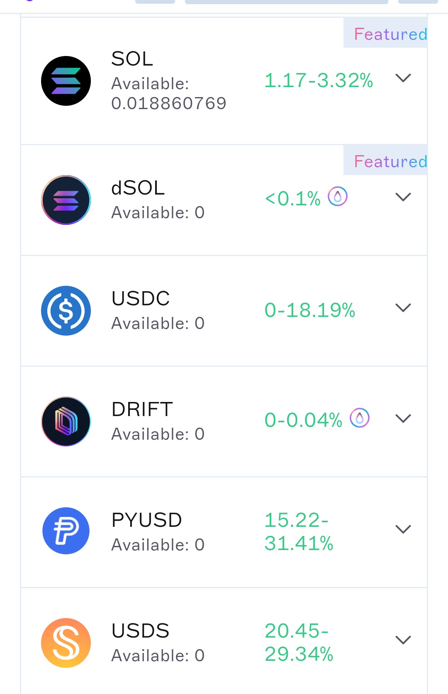Expand the PYUSD row chevron
Image resolution: width=448 pixels, height=694 pixels.
point(403,529)
